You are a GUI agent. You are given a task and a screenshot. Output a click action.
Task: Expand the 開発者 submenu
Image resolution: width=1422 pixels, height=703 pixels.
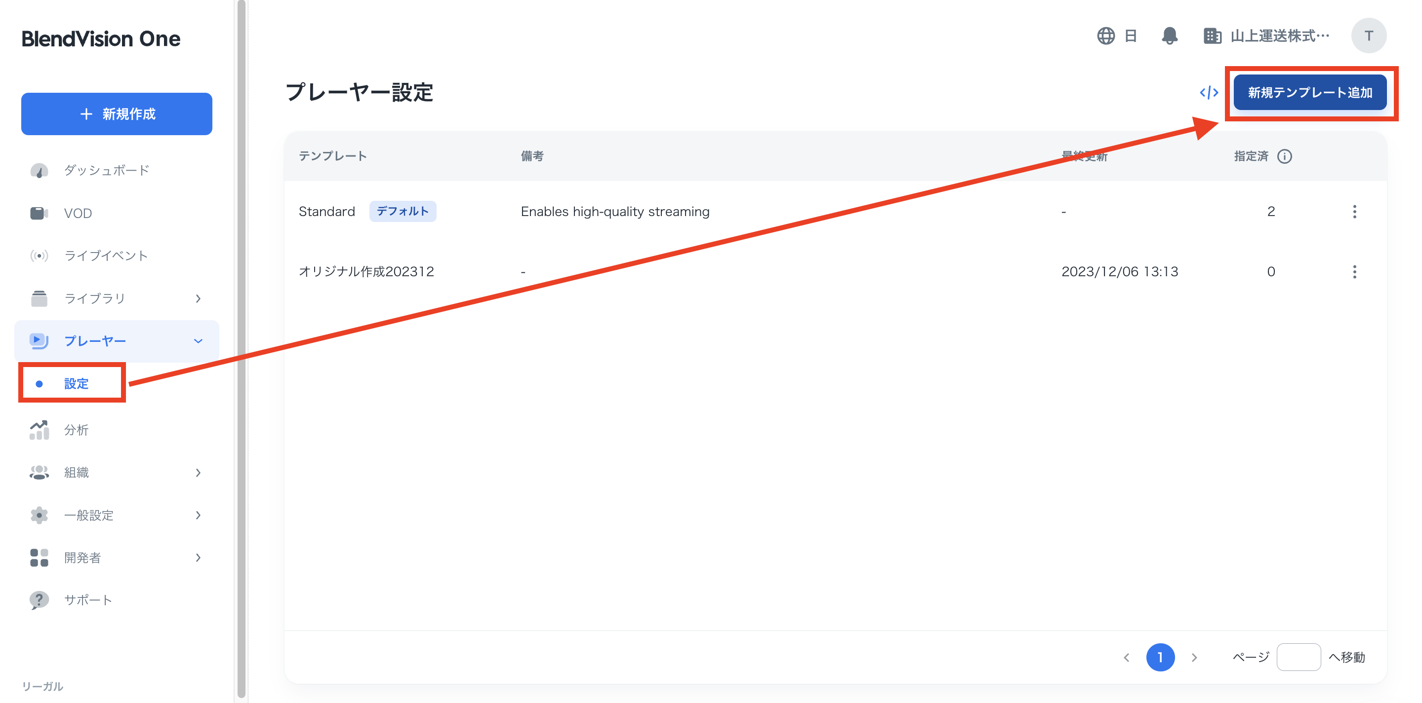[x=198, y=557]
